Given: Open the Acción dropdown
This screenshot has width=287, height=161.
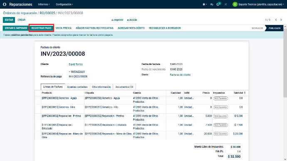Looking at the screenshot, I should click(x=132, y=20).
